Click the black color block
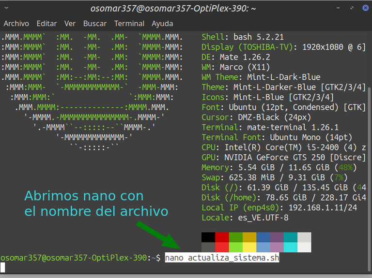 208,237
